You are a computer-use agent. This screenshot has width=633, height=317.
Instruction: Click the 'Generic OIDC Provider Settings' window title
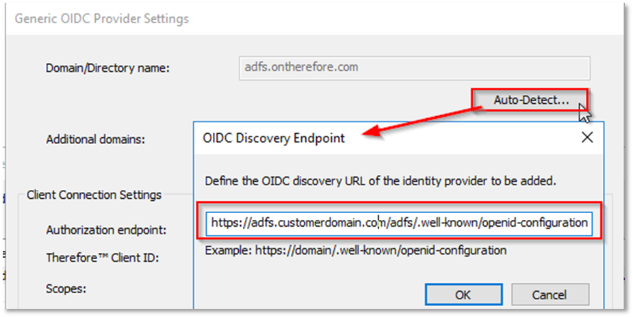coord(102,18)
